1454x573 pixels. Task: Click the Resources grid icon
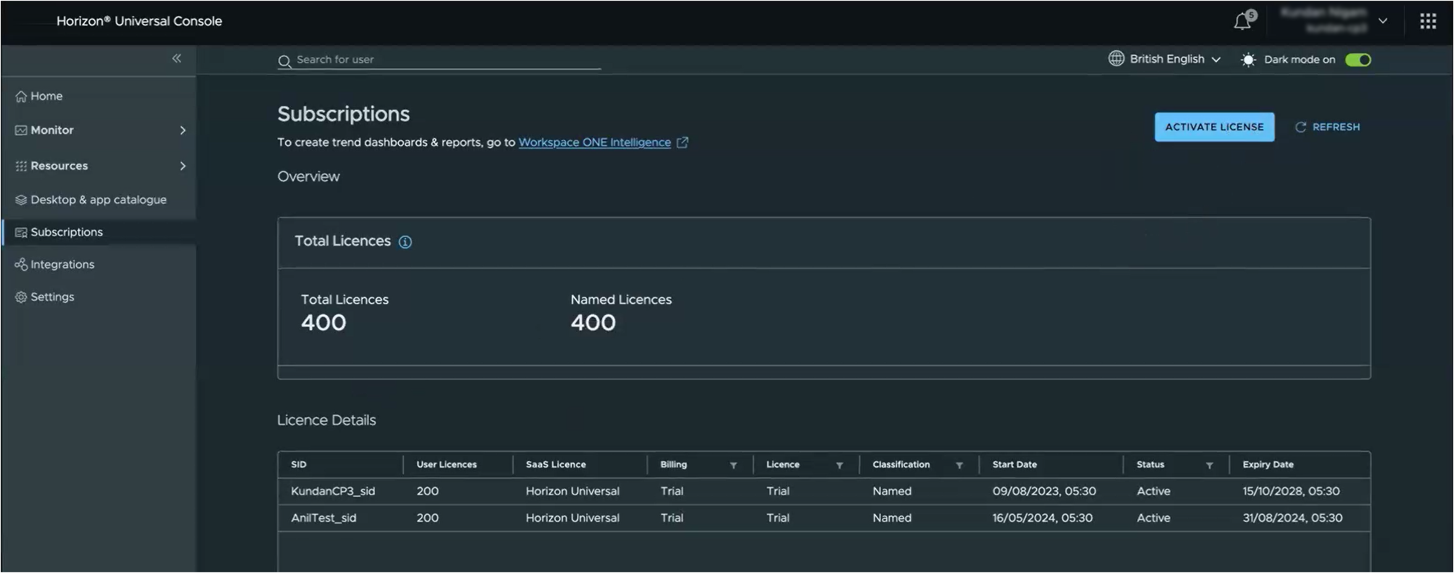coord(21,166)
